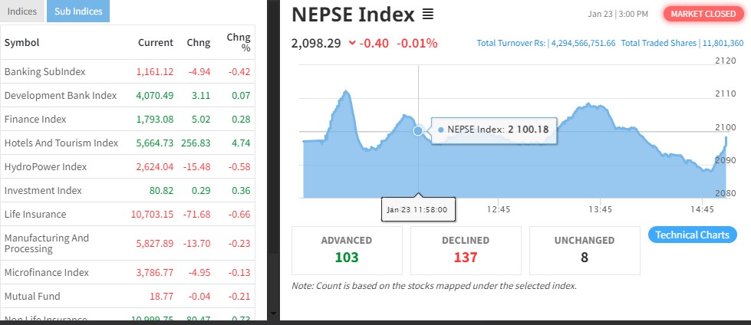Click Hotels And Tourism Index
Image resolution: width=751 pixels, height=325 pixels.
point(61,143)
